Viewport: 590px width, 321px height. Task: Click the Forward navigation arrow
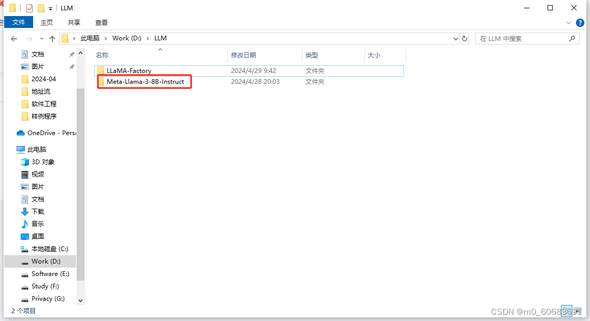(x=30, y=38)
